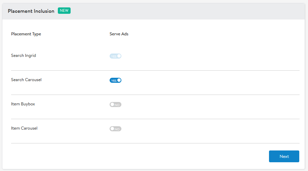Click NO text inside Item Buybox switch

point(117,105)
